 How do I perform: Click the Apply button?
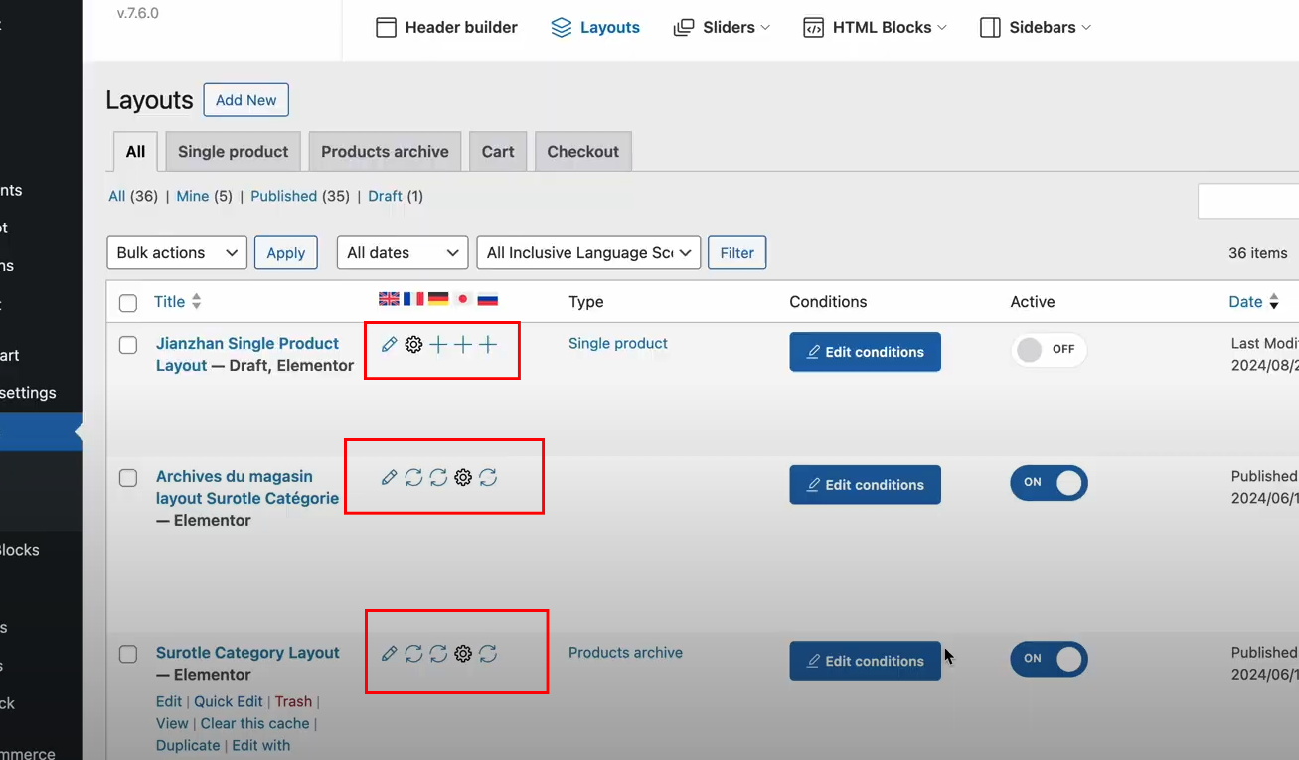coord(286,253)
